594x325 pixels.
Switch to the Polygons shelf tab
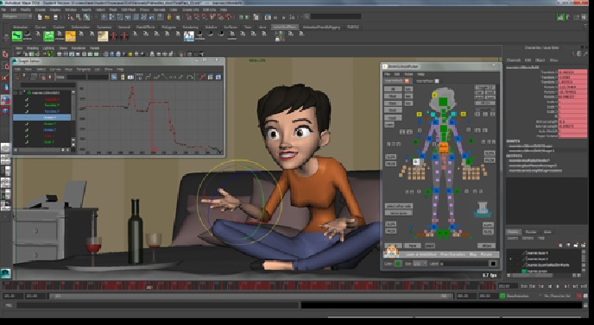tap(168, 28)
